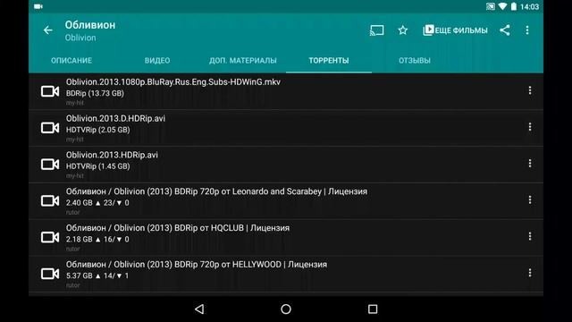572x322 pixels.
Task: Add Oblivion to favorites with star icon
Action: coord(403,30)
